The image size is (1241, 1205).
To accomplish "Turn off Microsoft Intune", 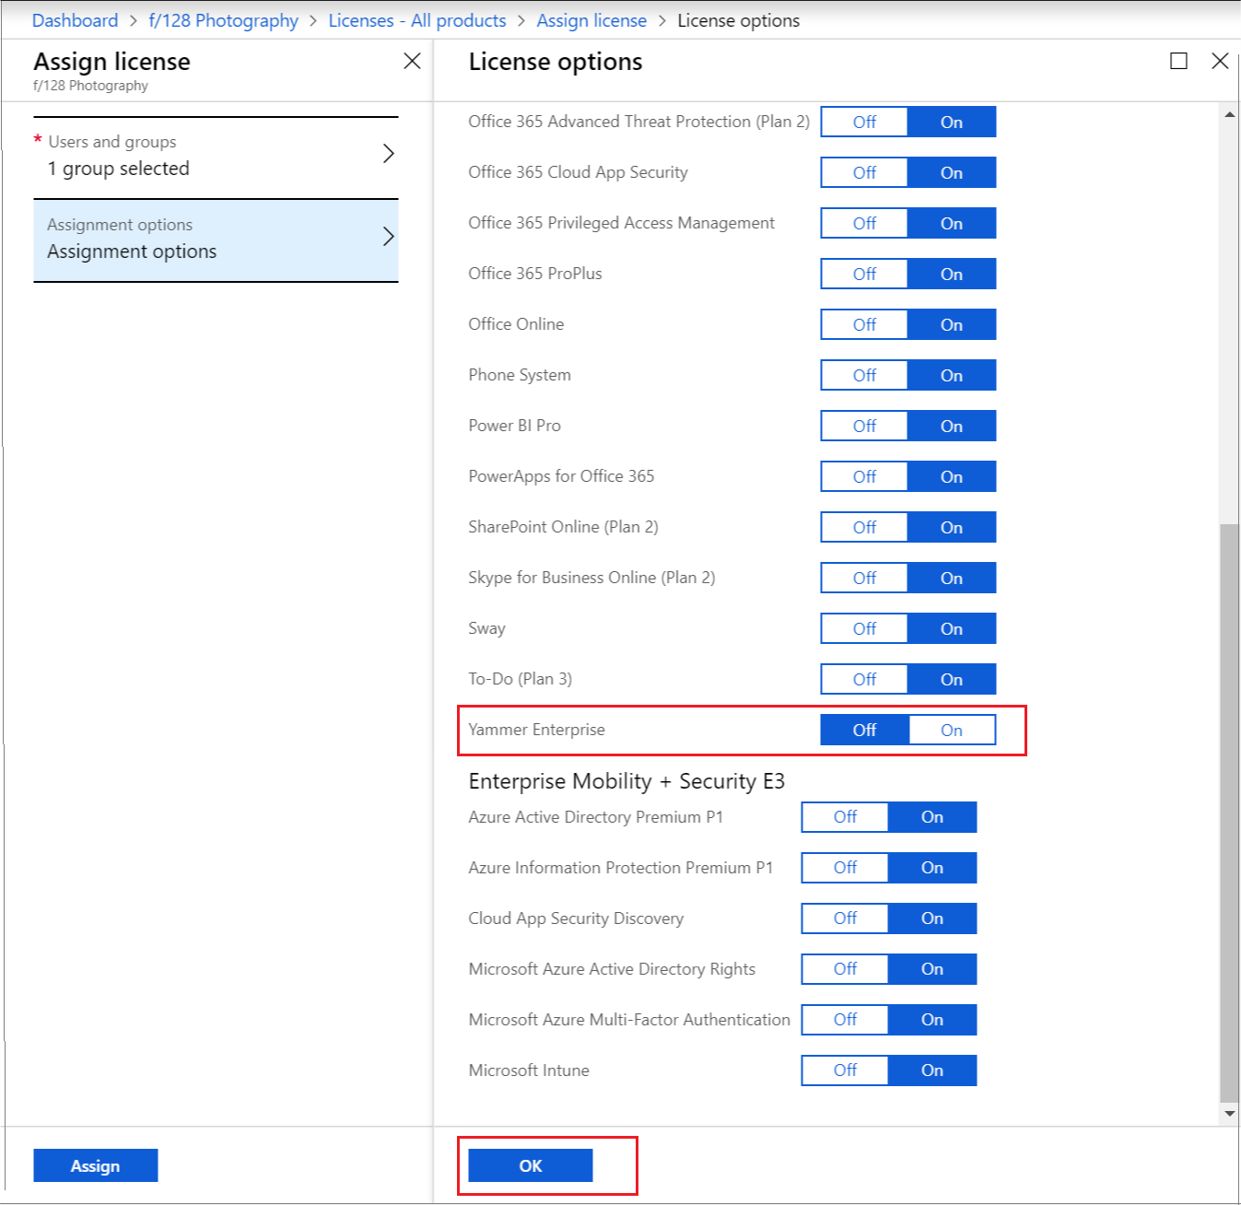I will click(x=844, y=1070).
